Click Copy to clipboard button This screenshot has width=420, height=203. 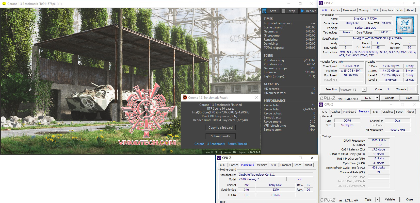point(220,128)
